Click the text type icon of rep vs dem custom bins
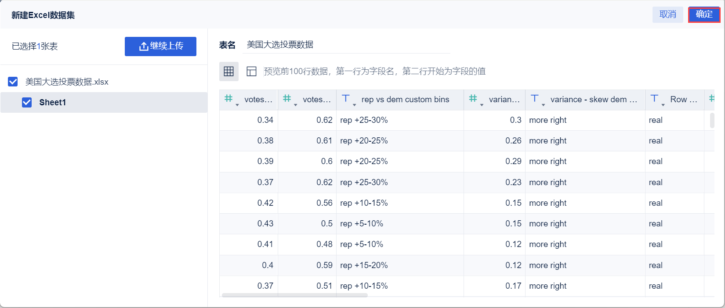Screen dimensions: 725x308 pos(346,99)
